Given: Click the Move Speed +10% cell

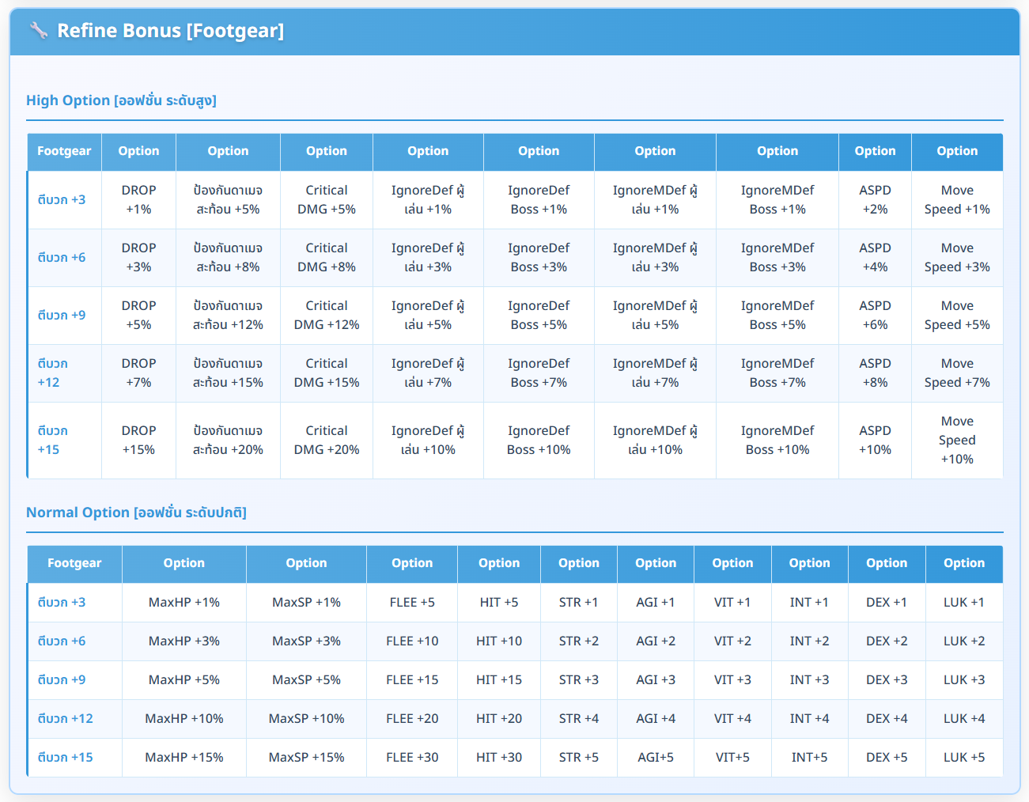Looking at the screenshot, I should 957,441.
